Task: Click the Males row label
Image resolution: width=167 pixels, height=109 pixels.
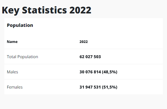Action: tap(13, 72)
